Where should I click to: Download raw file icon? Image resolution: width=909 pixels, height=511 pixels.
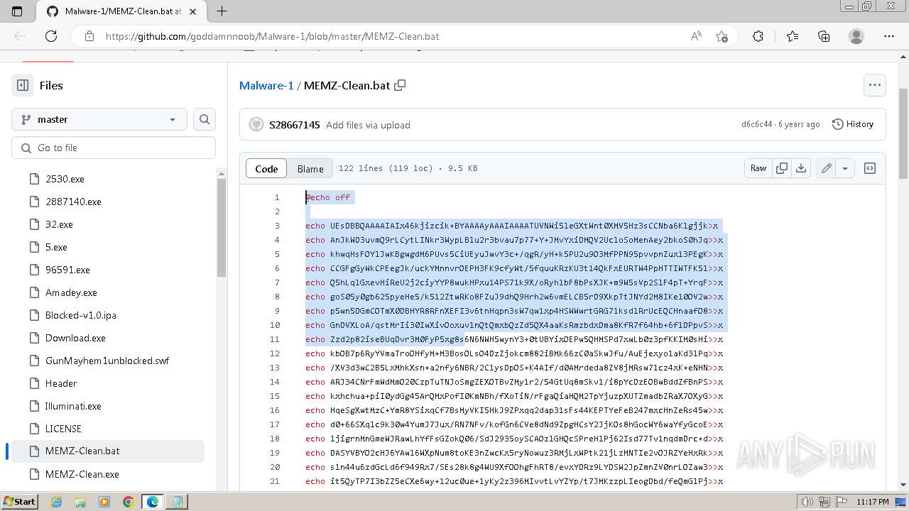point(801,168)
